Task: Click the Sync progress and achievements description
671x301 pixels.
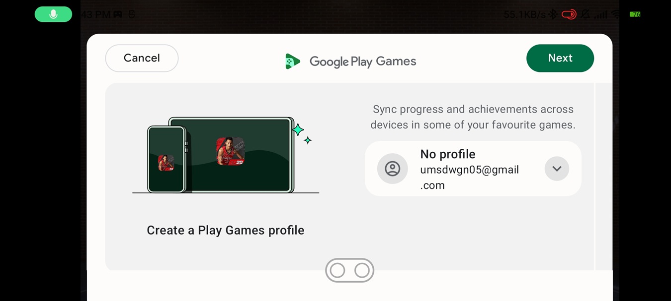Action: 473,117
